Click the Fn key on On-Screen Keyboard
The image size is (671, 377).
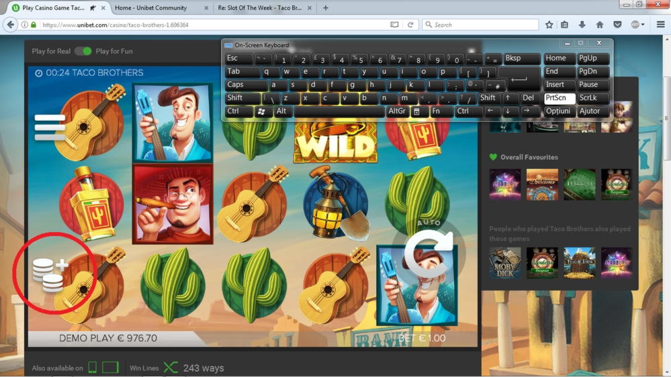coord(441,111)
